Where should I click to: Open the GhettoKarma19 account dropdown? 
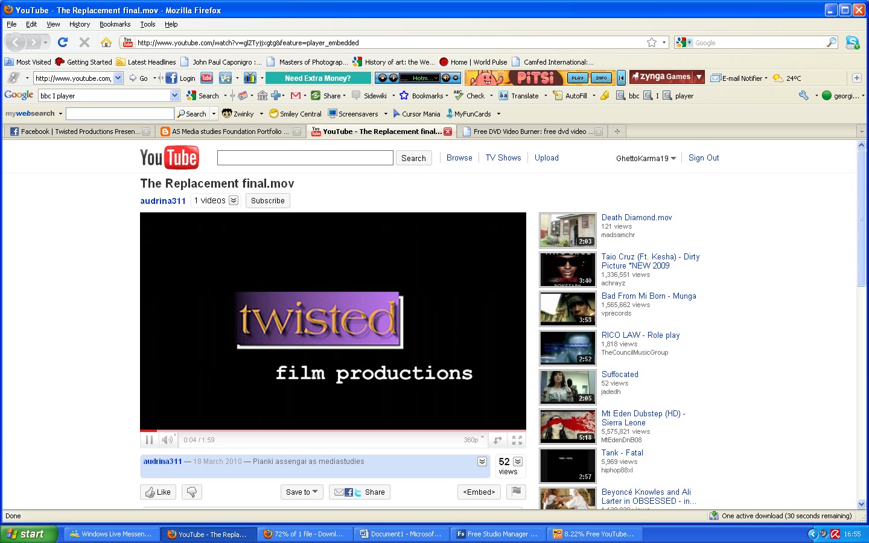646,158
